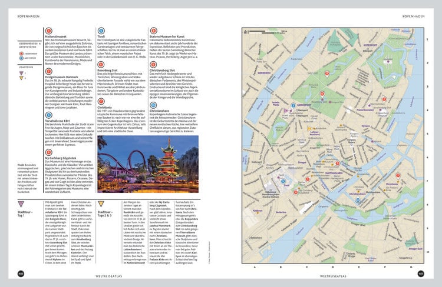Click map grid column letter D
Screen dimensions: 442x287
[x=332, y=267]
